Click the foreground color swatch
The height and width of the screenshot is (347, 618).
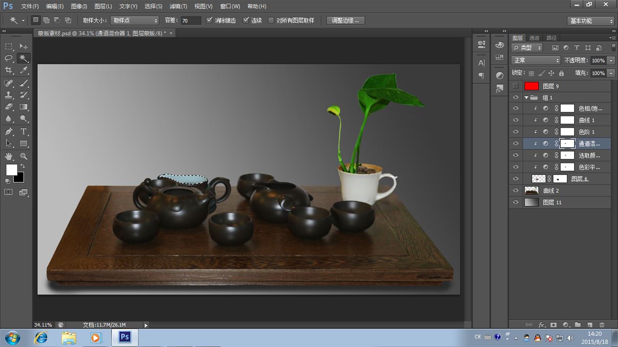tap(11, 169)
